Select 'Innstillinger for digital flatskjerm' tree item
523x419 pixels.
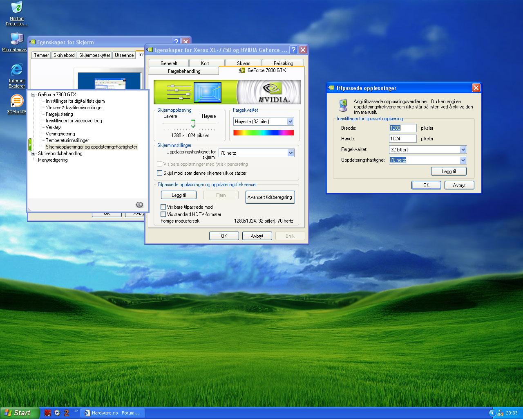(75, 101)
